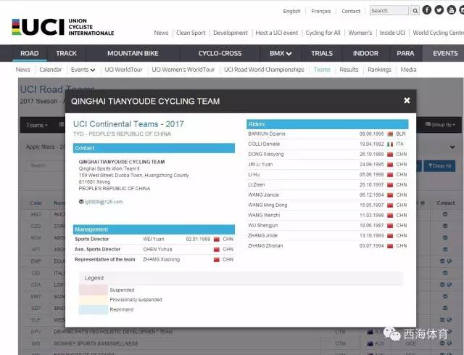Select the TRACK discipline tab
This screenshot has height=355, width=464.
pos(66,53)
